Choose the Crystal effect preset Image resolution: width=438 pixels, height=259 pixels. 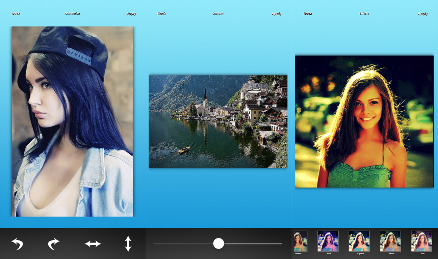[x=359, y=241]
